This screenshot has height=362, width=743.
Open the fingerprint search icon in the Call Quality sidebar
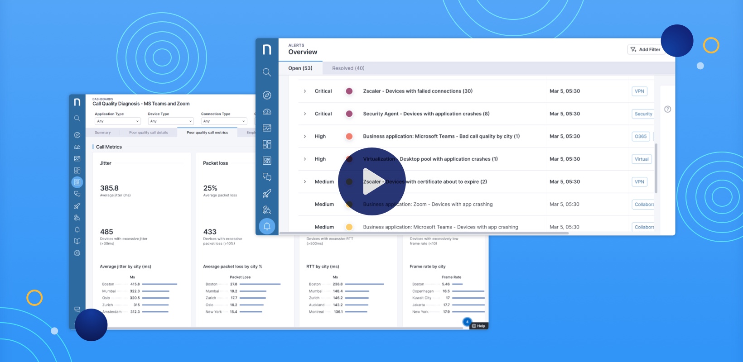[x=77, y=218]
